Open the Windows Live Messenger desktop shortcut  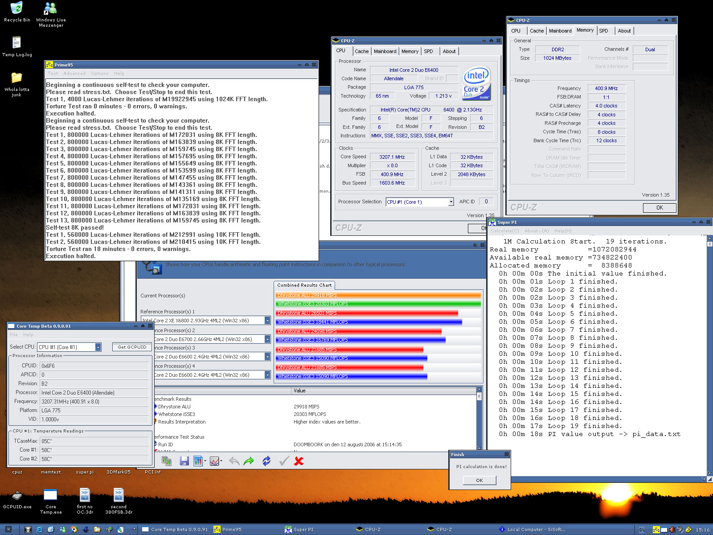coord(51,14)
